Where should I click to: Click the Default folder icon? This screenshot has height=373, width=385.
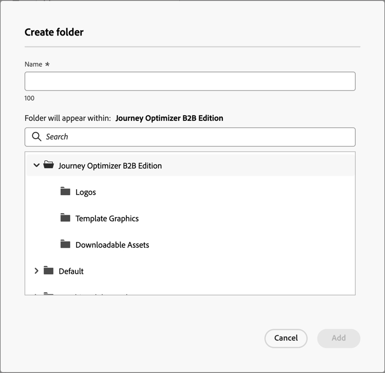coord(48,270)
